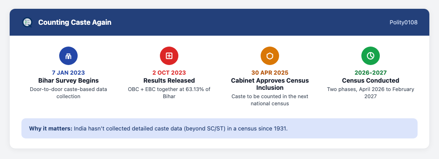Screen dimensions: 439x159
Task: Click the Door-to-door caste-based data collection text
Action: coord(68,93)
